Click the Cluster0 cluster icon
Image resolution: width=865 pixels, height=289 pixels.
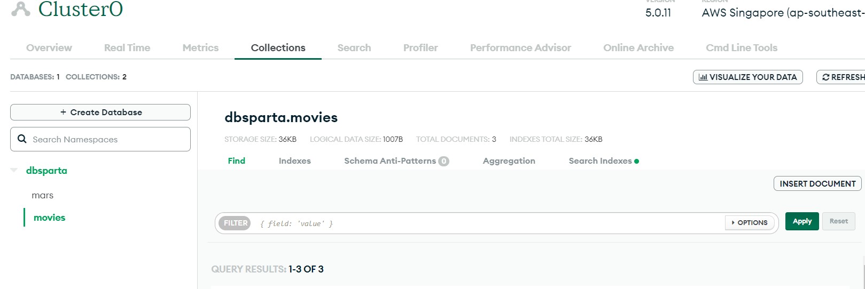pos(20,9)
